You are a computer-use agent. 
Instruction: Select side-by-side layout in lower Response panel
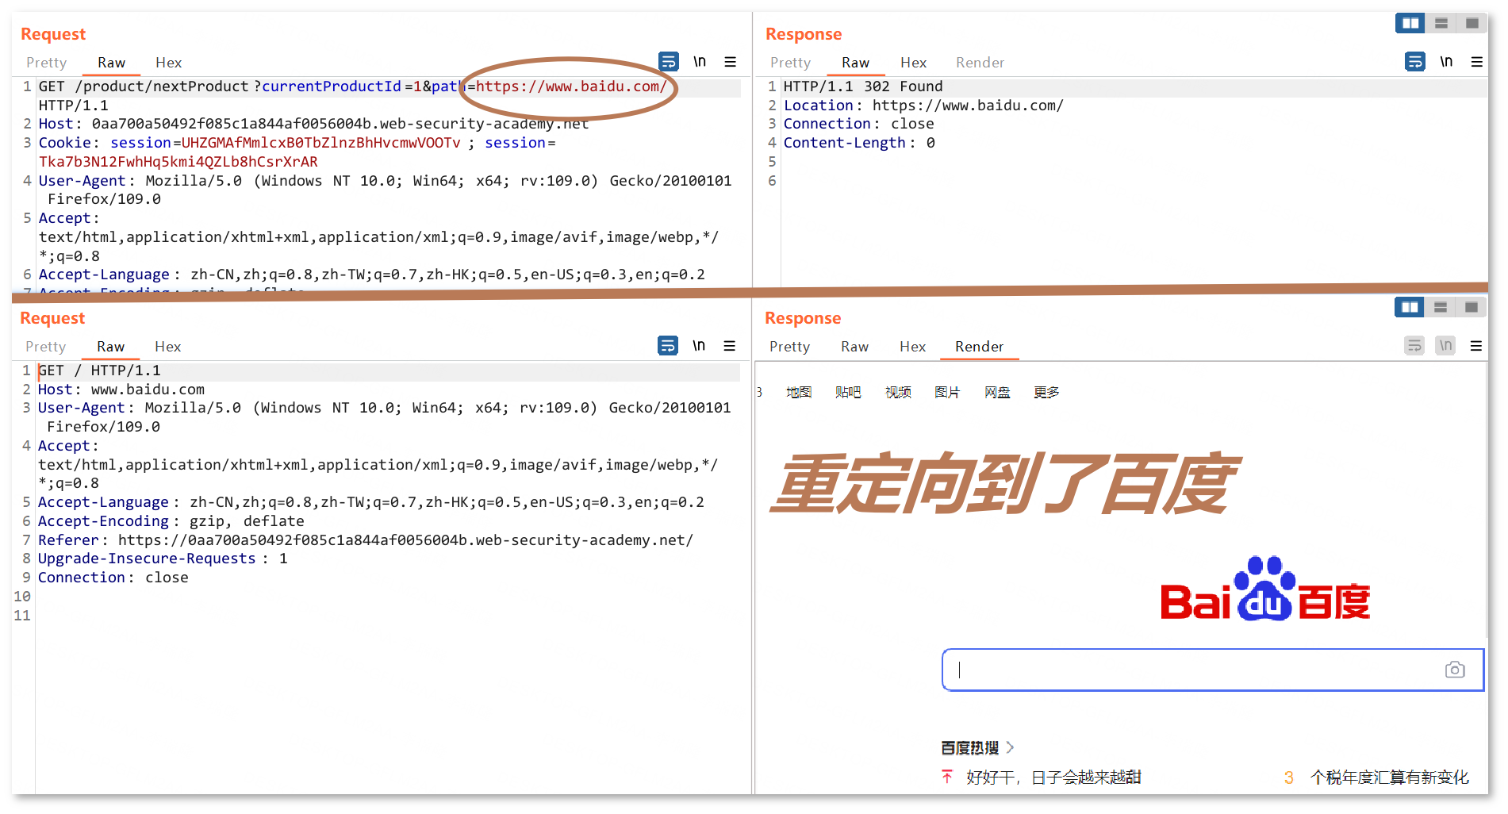click(x=1409, y=307)
